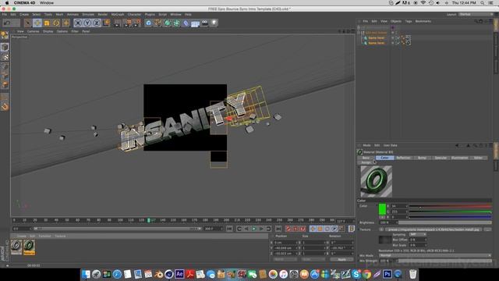This screenshot has height=281, width=499.
Task: Click the Position X coordinate field
Action: click(285, 243)
